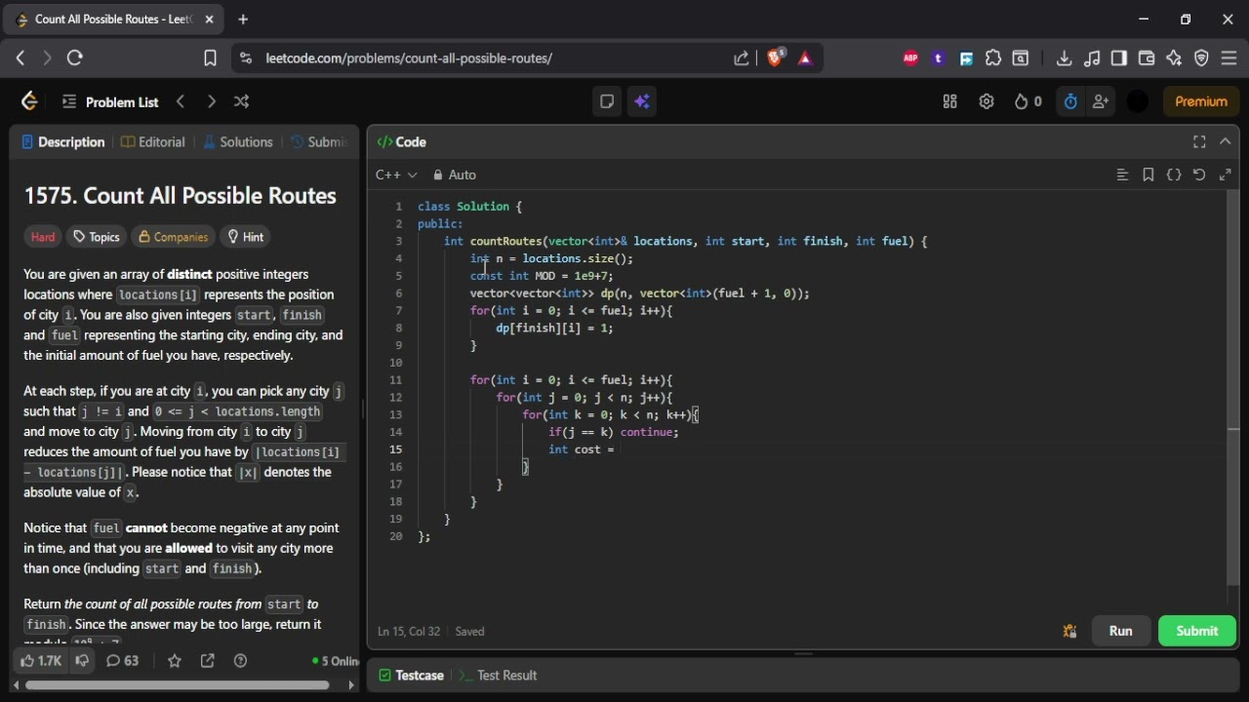Collapse the Code panel with chevron
Image resolution: width=1249 pixels, height=702 pixels.
[1226, 141]
